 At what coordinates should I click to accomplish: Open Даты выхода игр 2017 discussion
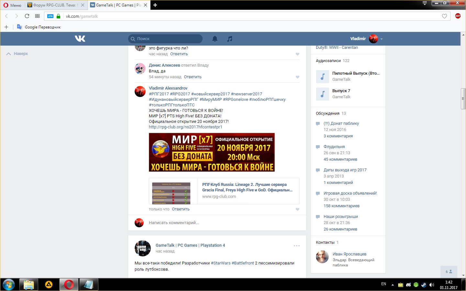[345, 170]
